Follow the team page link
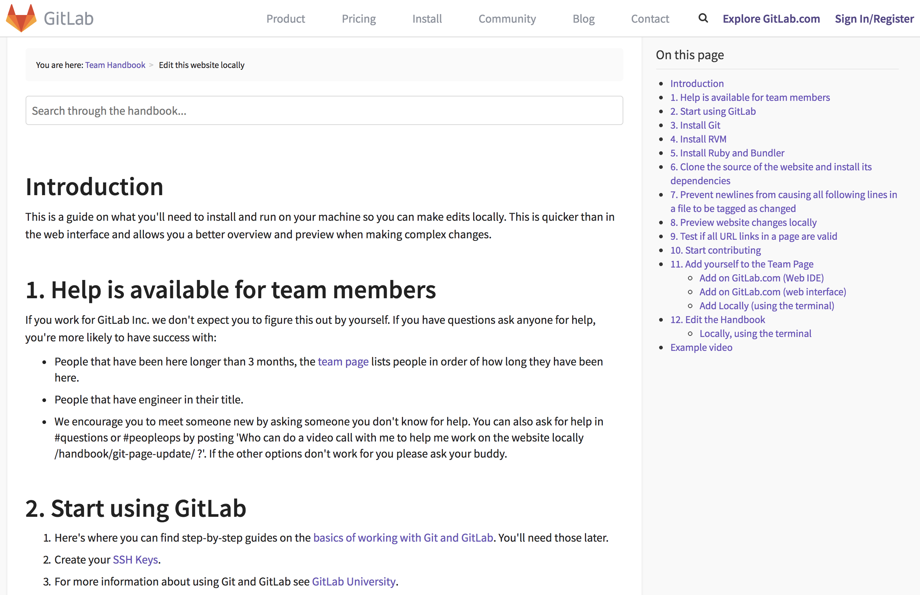 coord(343,361)
